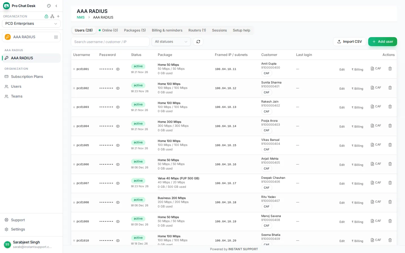
Task: Click the refresh icon next to All statuses
Action: [198, 42]
